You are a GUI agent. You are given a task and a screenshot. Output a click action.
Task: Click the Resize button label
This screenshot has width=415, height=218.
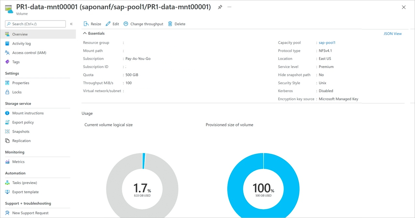(x=96, y=24)
